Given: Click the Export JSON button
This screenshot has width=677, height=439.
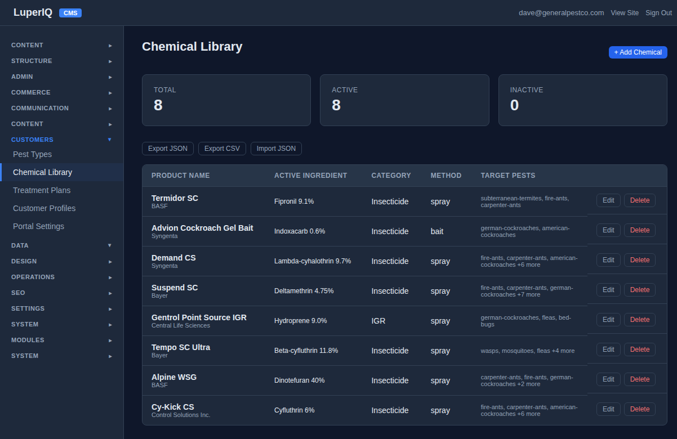Looking at the screenshot, I should 167,148.
